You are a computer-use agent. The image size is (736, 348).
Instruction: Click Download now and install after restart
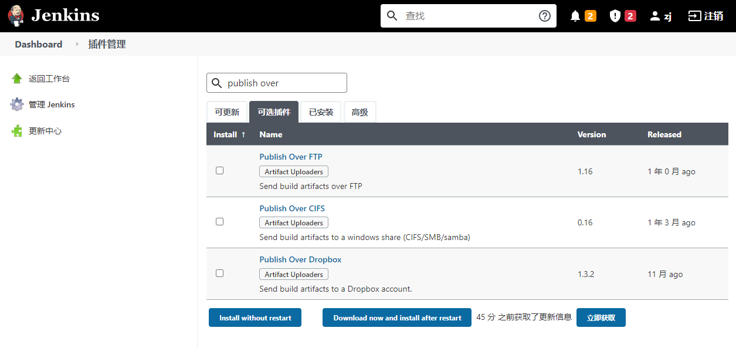pyautogui.click(x=397, y=317)
